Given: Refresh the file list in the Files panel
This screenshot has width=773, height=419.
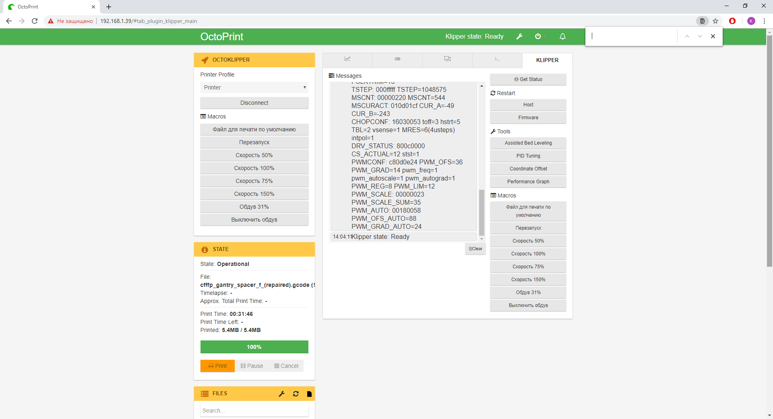Looking at the screenshot, I should pos(296,394).
